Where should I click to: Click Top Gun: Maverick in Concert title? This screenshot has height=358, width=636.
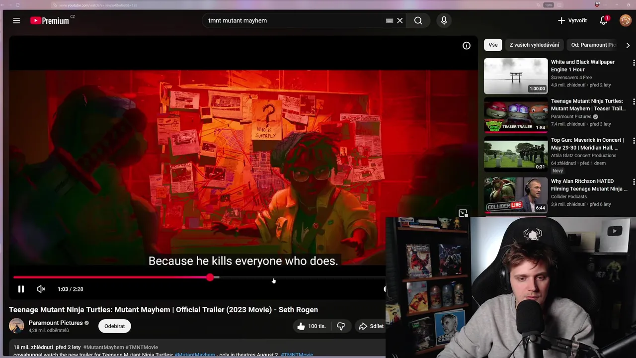587,144
